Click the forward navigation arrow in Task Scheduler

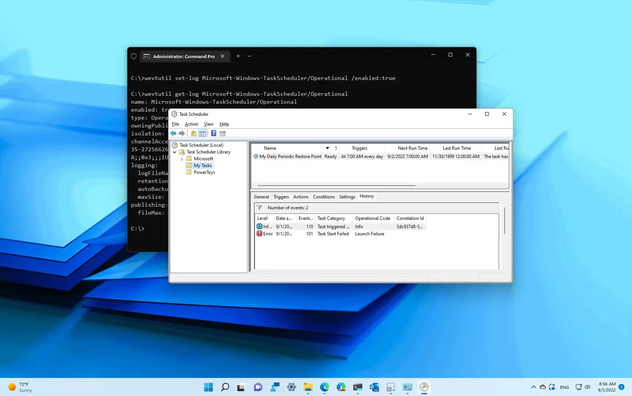[x=182, y=133]
